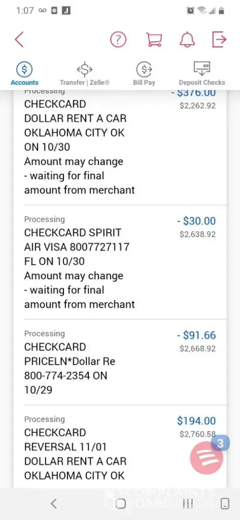Image resolution: width=240 pixels, height=520 pixels.
Task: Tap the Android back navigation button
Action: pyautogui.click(x=54, y=503)
